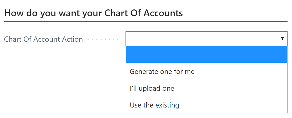This screenshot has height=118, width=292.
Task: Focus the empty Chart Of Account Action field
Action: point(206,39)
